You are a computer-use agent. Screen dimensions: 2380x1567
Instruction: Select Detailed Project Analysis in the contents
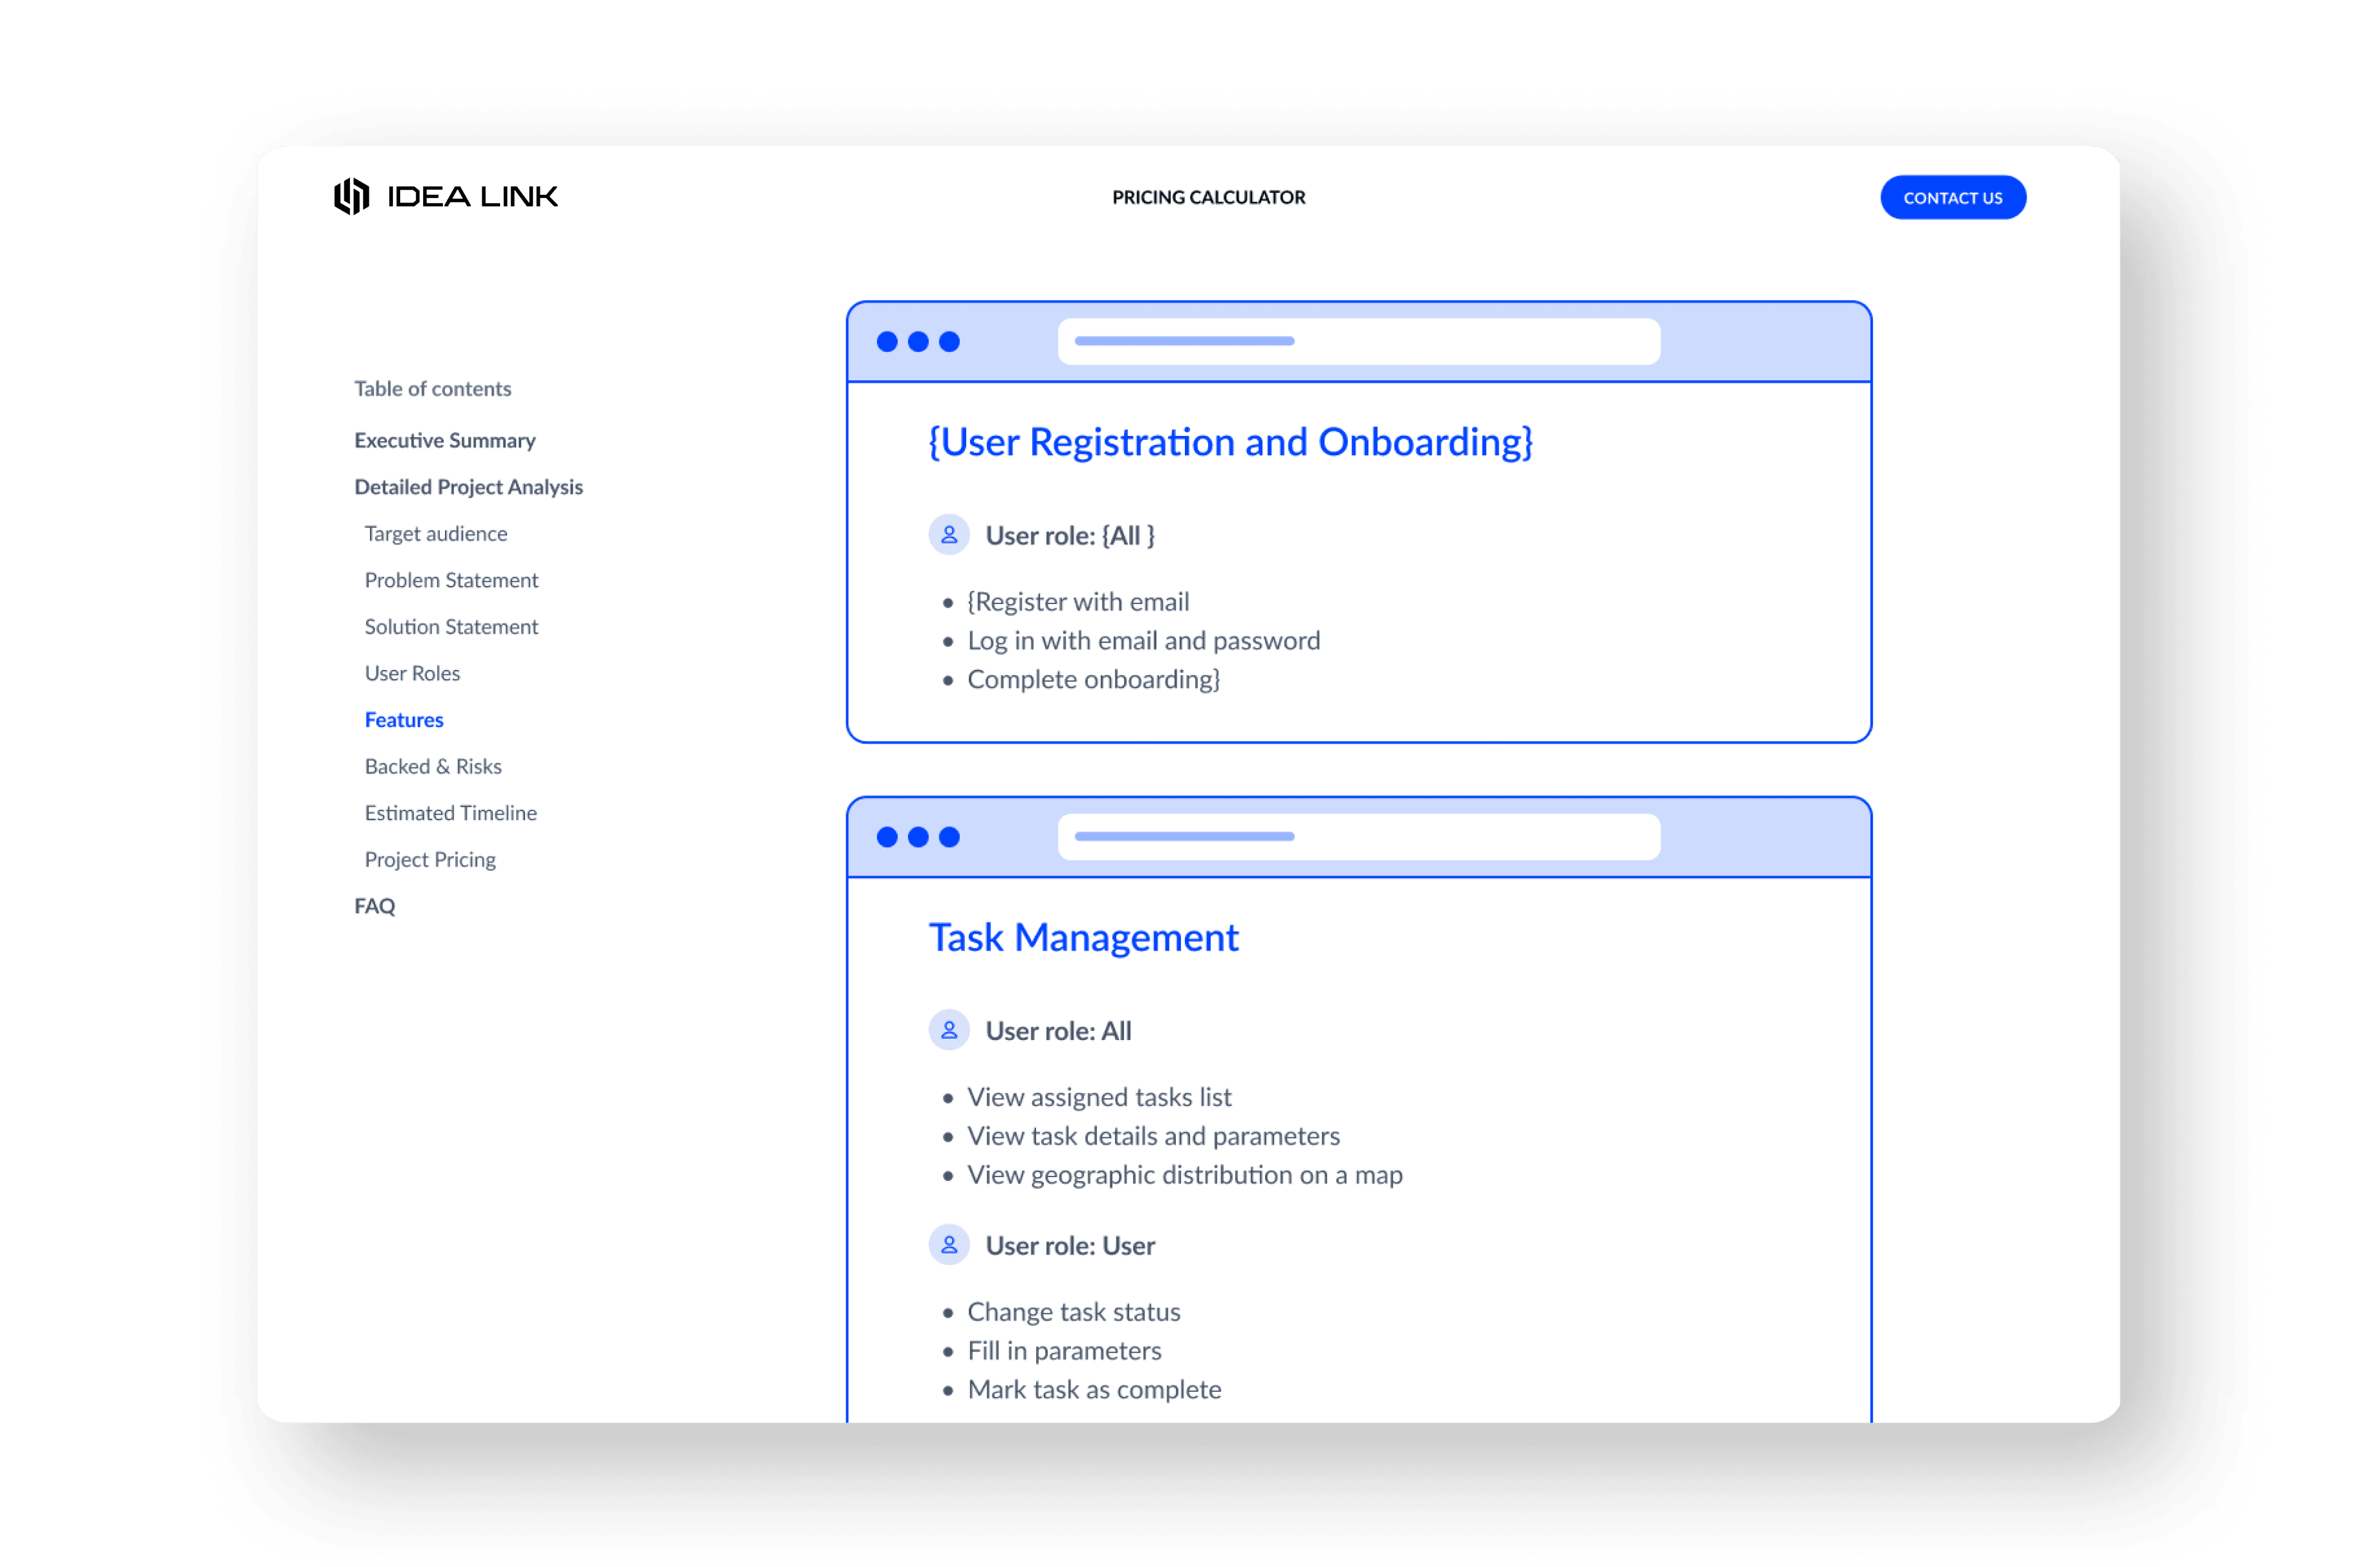[468, 487]
